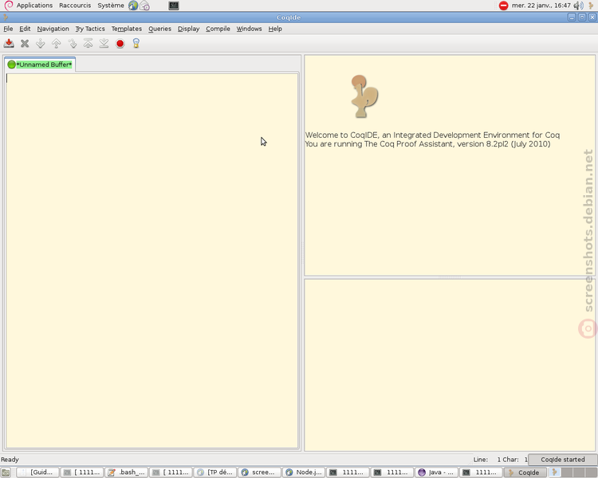Click the red no-entry notification icon
The width and height of the screenshot is (598, 478).
click(x=503, y=6)
